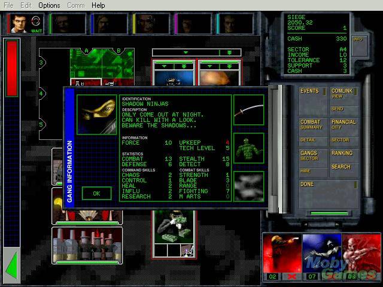Click the small scientist icon in card
Image resolution: width=383 pixels, height=287 pixels.
coord(187,251)
